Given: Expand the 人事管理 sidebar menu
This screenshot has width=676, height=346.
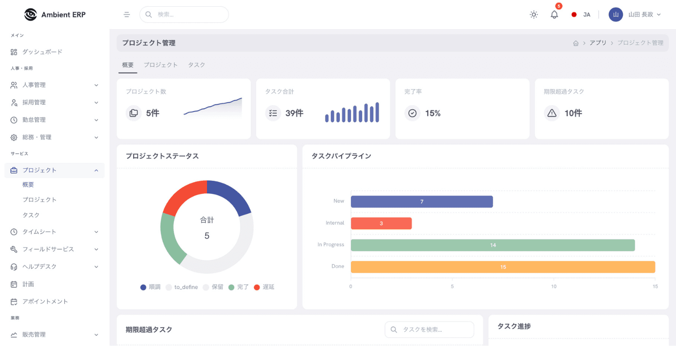Looking at the screenshot, I should click(54, 85).
